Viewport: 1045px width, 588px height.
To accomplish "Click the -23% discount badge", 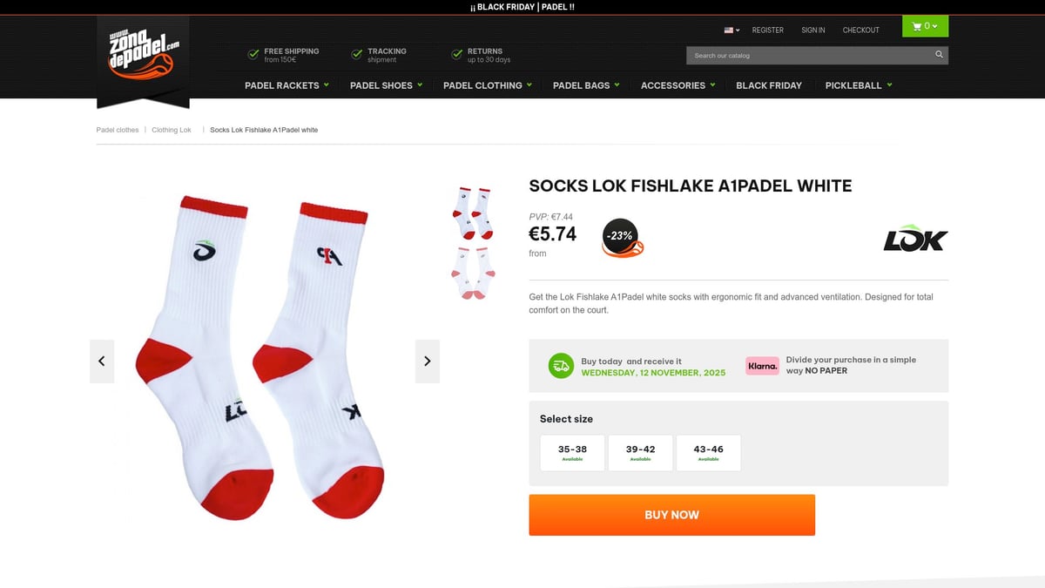I will pos(620,234).
